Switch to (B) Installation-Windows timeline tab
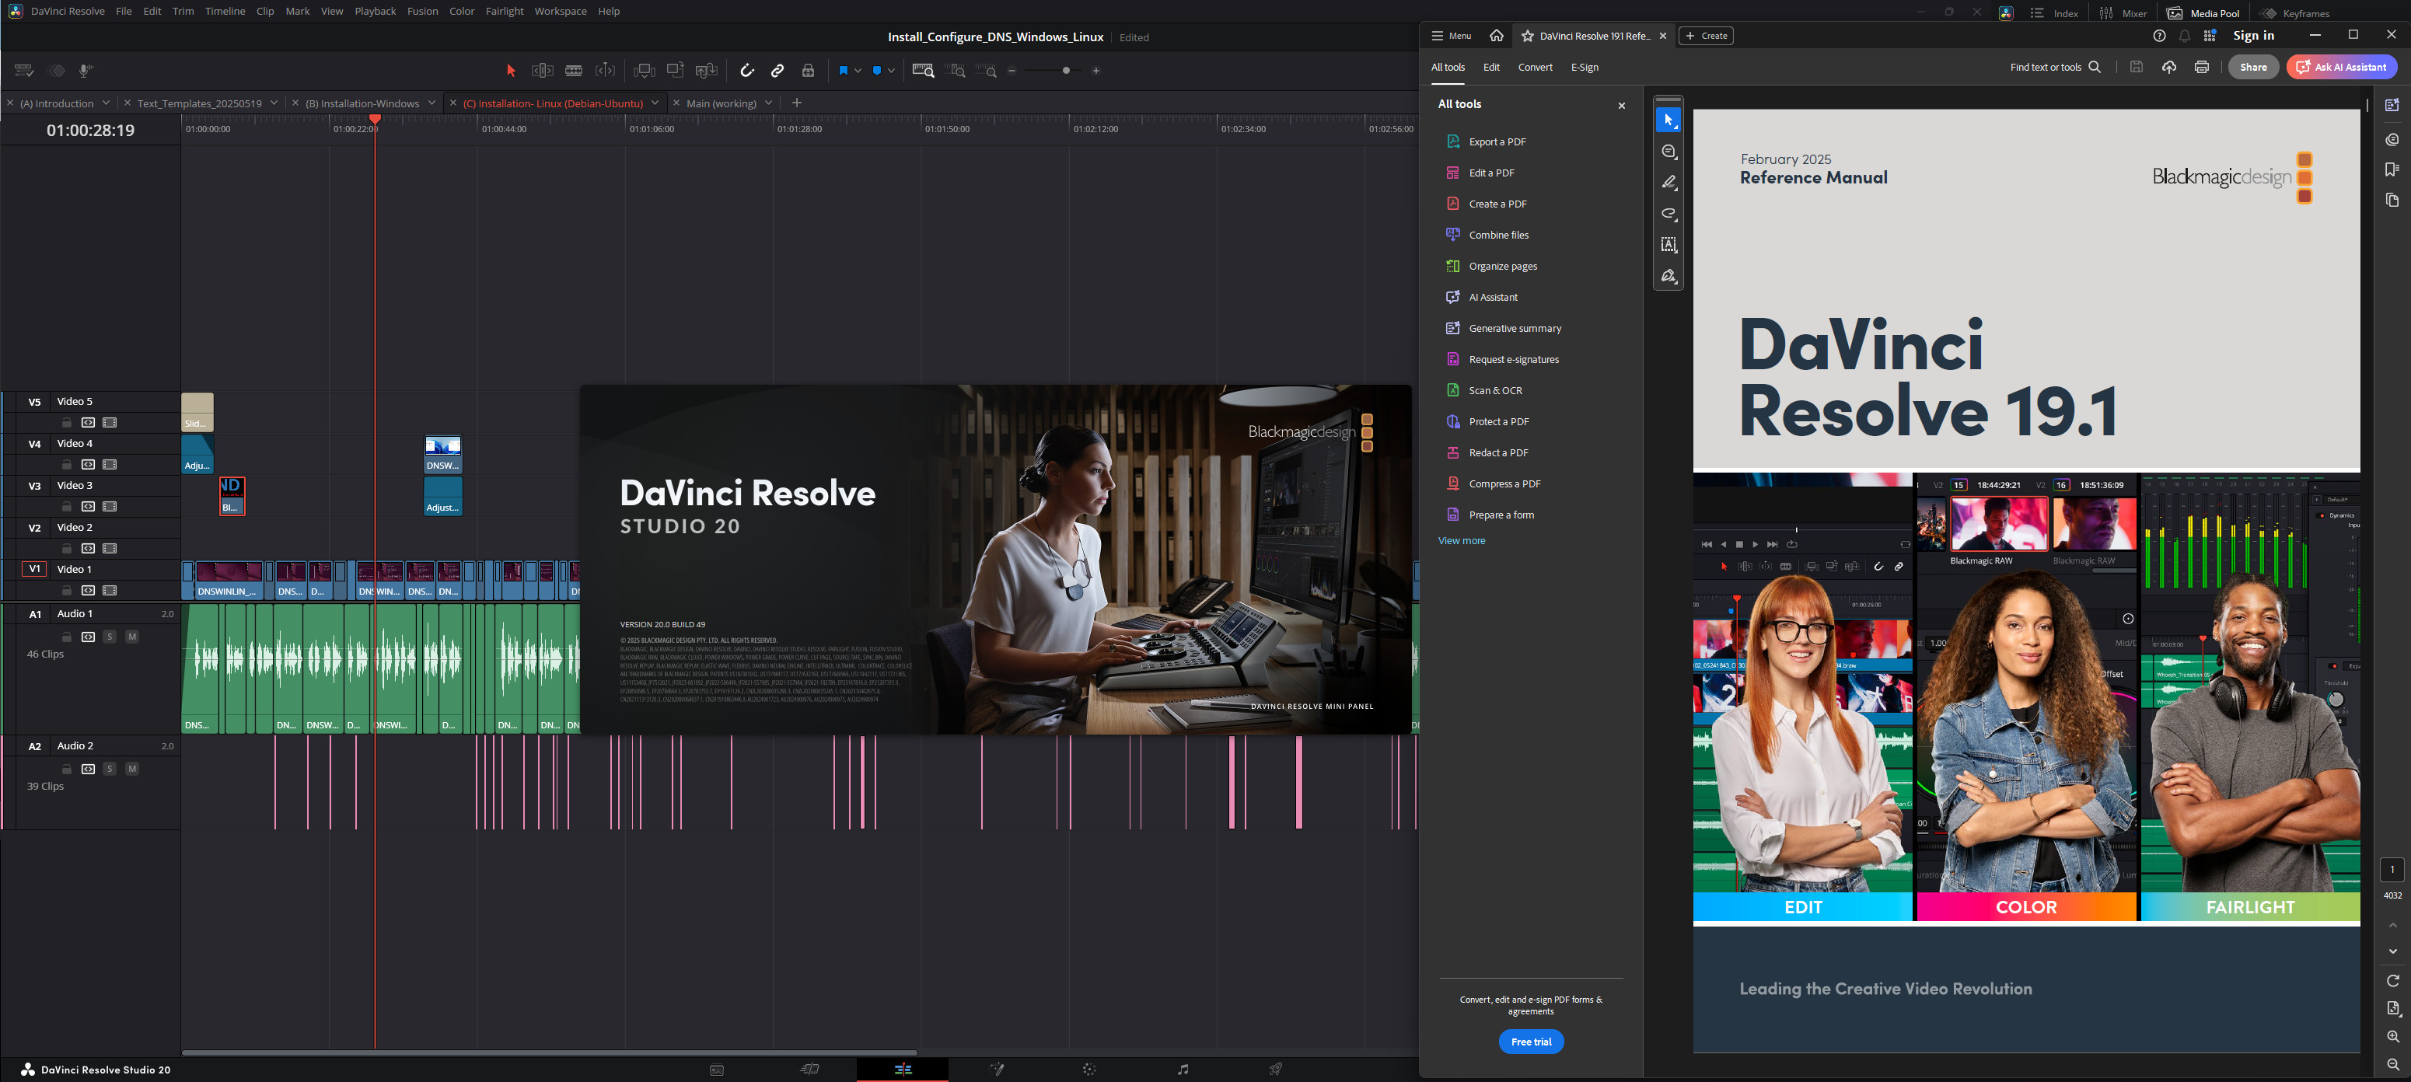 point(362,103)
